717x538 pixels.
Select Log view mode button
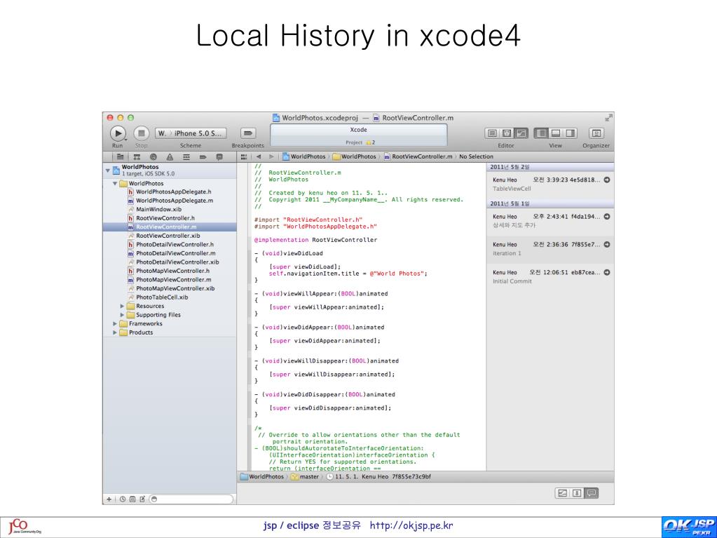(592, 493)
